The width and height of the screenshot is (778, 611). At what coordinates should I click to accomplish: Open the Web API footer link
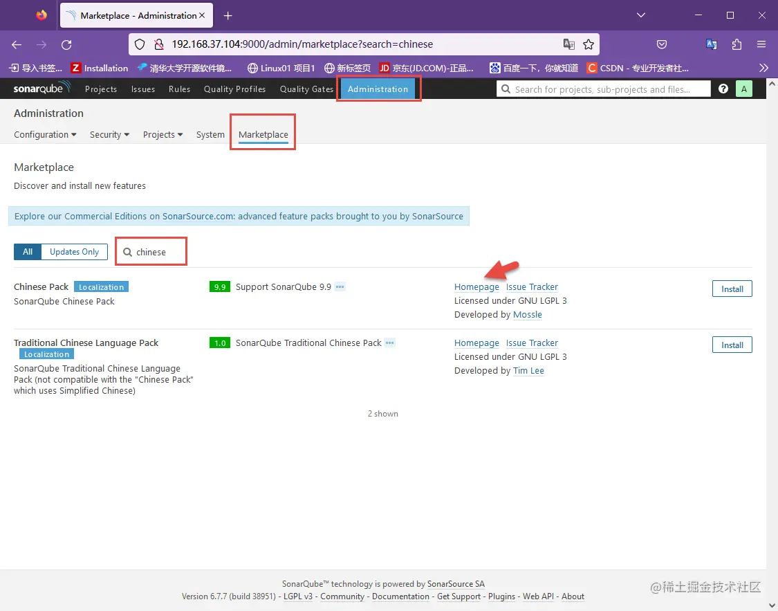click(x=538, y=596)
